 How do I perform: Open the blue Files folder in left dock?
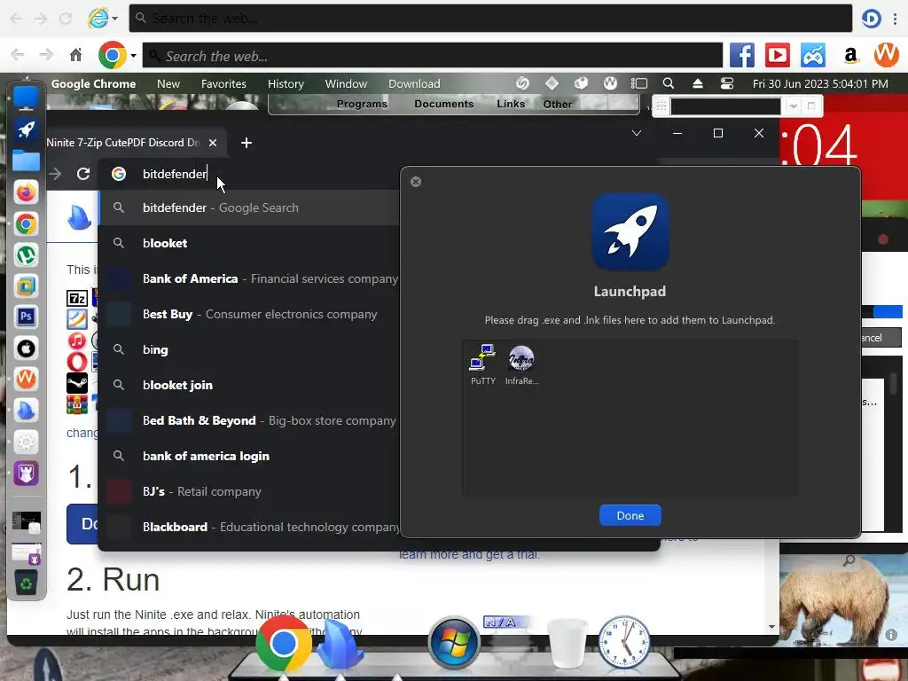(26, 161)
